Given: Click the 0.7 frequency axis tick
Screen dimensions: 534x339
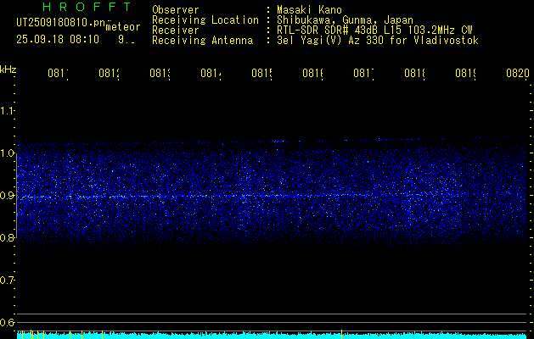Looking at the screenshot, I should (x=8, y=281).
